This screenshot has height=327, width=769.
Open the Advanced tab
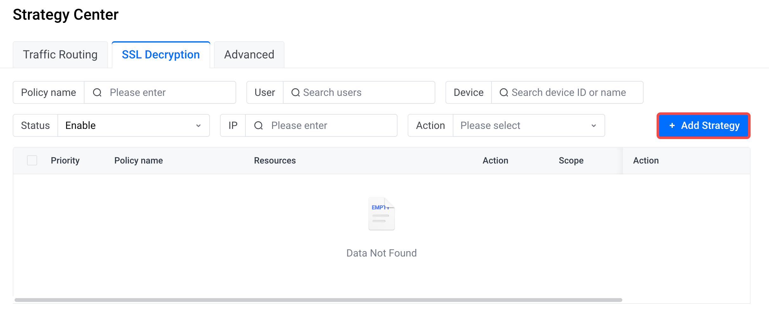[249, 55]
